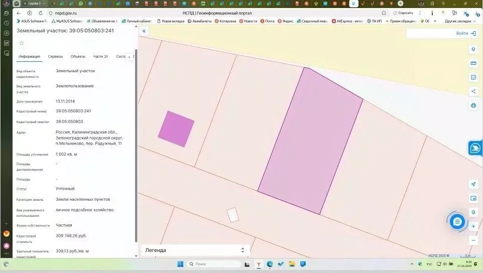Locate my position on map
The height and width of the screenshot is (273, 483).
click(x=473, y=184)
